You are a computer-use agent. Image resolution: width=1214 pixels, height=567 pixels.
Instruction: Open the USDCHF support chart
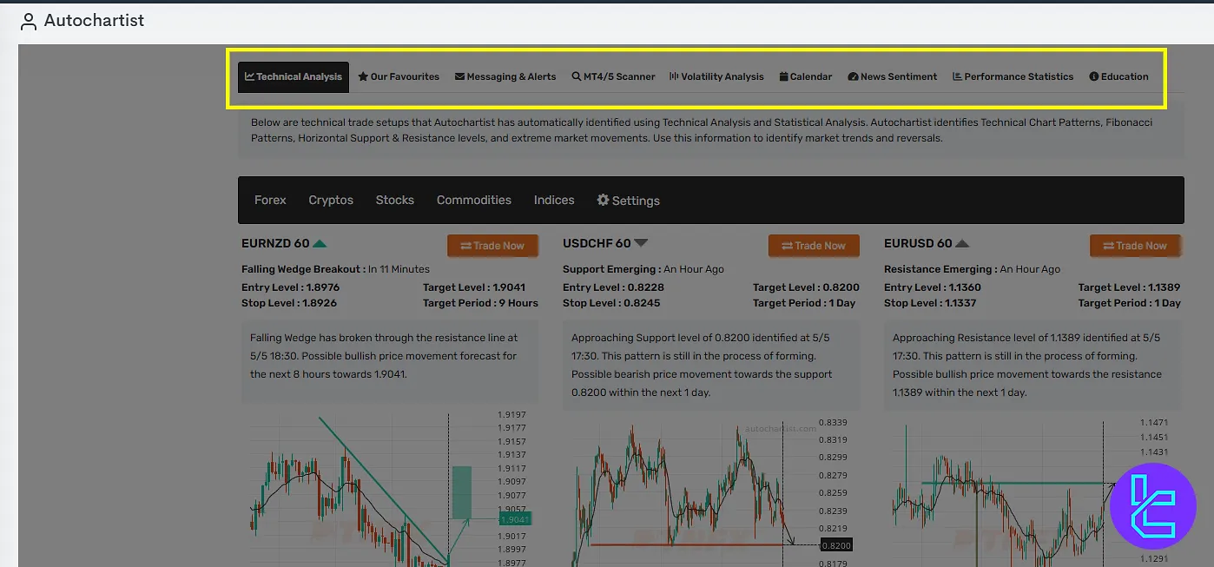tap(711, 489)
